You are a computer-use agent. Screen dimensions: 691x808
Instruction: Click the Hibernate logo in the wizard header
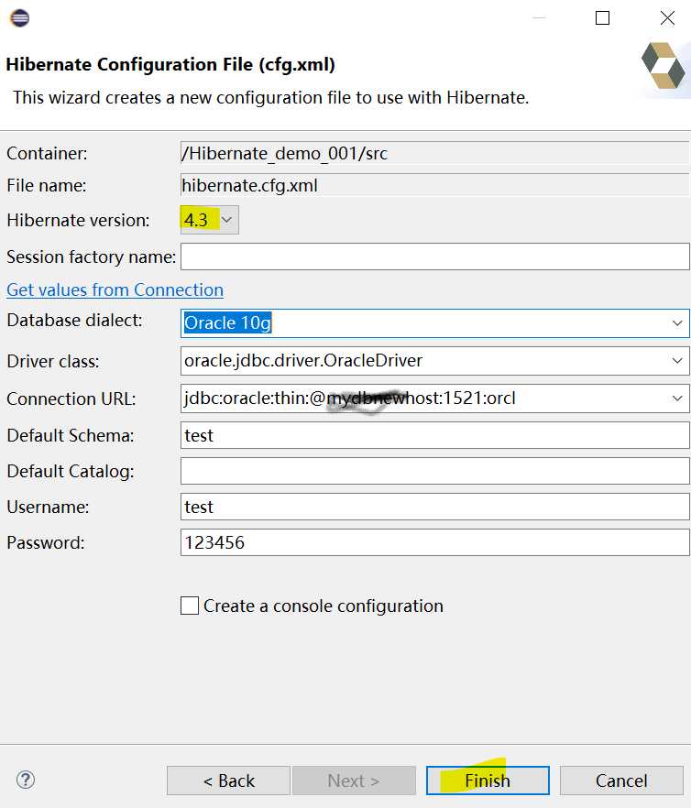click(664, 65)
